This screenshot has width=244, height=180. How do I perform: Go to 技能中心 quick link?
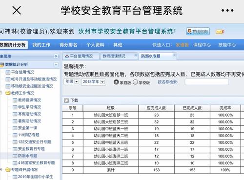point(227,45)
